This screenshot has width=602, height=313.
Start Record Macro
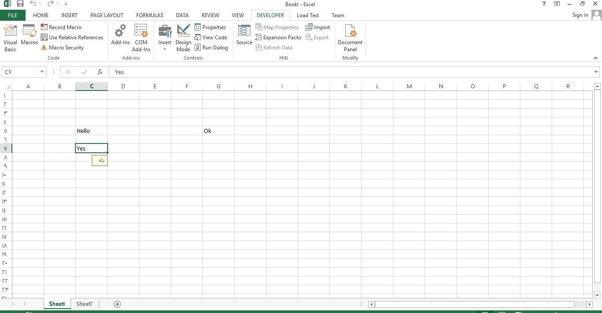click(61, 27)
